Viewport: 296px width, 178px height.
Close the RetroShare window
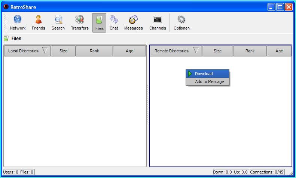coord(289,7)
